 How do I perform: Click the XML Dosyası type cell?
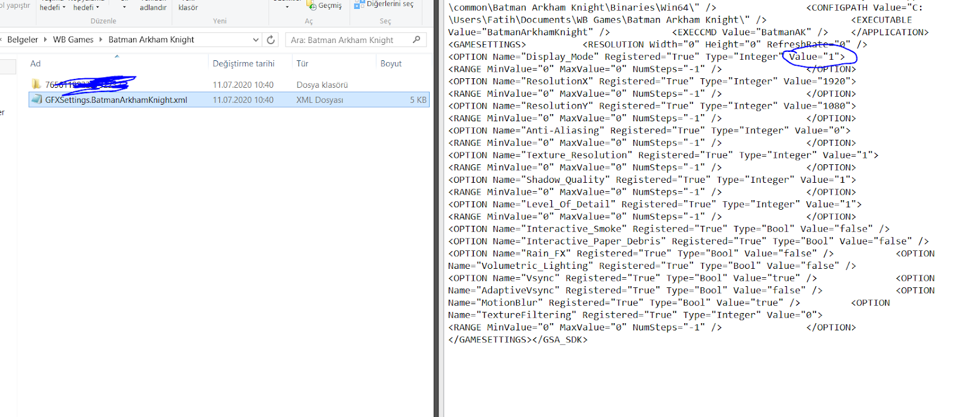pyautogui.click(x=320, y=100)
